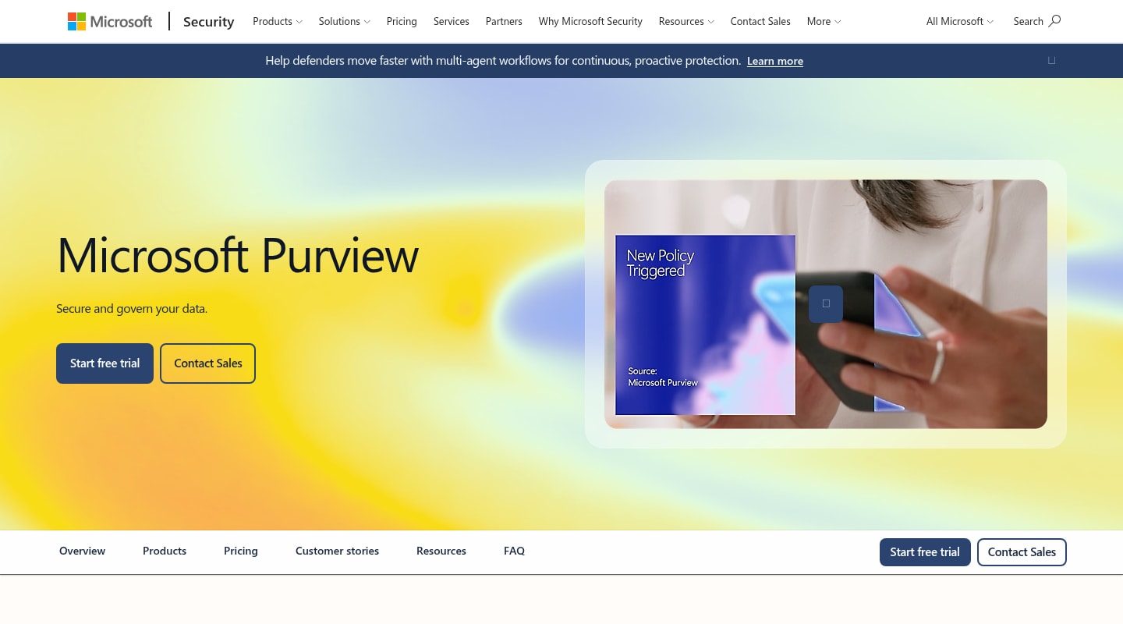The height and width of the screenshot is (624, 1123).
Task: Jump to the Overview section tab
Action: (x=82, y=551)
